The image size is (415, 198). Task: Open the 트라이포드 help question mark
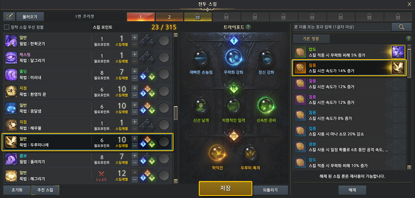coord(248,27)
